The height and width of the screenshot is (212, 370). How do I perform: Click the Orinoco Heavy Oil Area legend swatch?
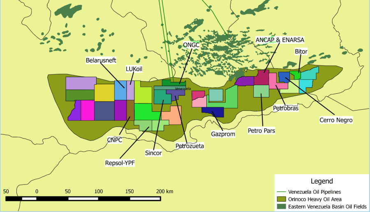pos(281,199)
